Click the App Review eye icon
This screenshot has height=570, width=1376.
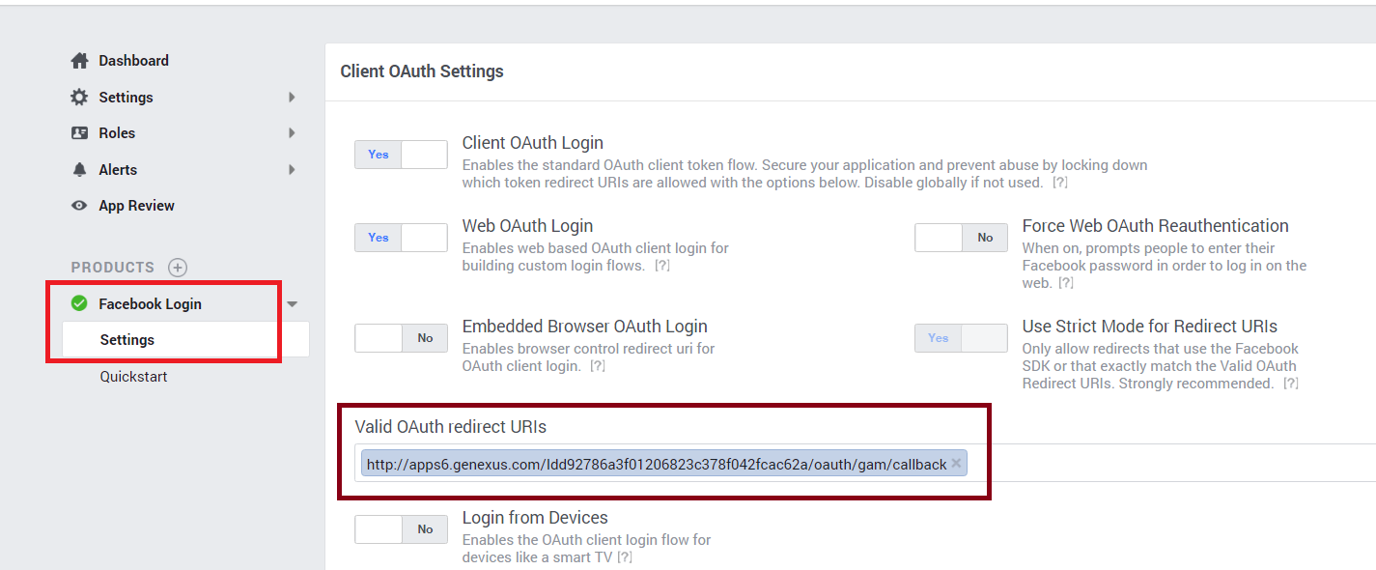(79, 206)
